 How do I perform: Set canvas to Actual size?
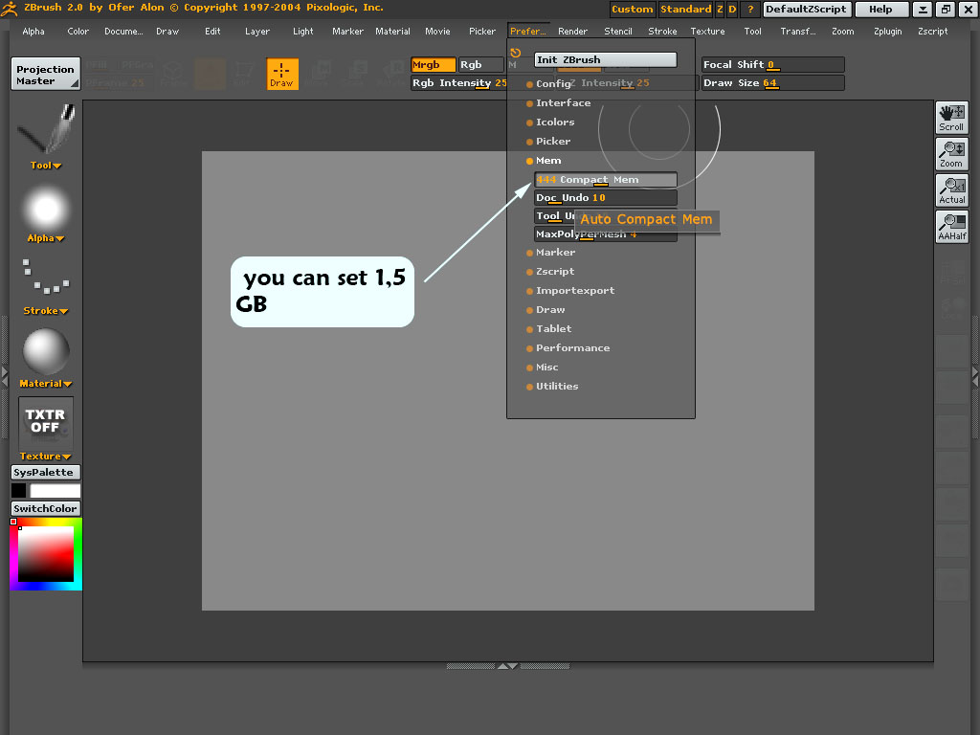(x=951, y=190)
